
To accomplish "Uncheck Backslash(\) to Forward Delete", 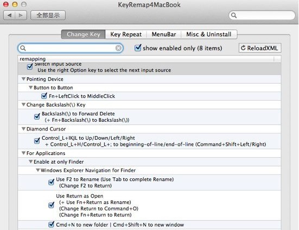I will pyautogui.click(x=37, y=116).
